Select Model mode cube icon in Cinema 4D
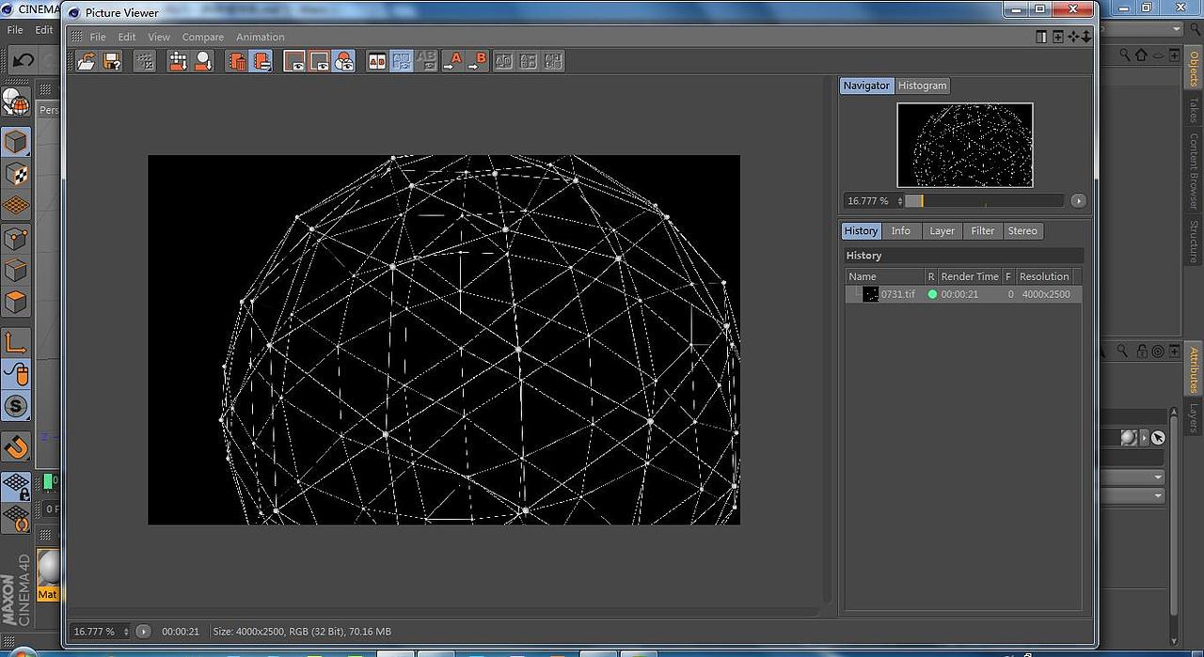 click(16, 142)
